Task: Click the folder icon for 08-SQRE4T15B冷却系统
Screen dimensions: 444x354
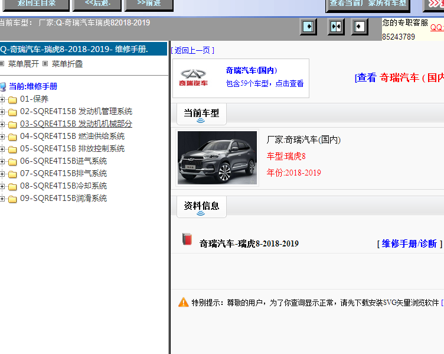Action: 12,187
